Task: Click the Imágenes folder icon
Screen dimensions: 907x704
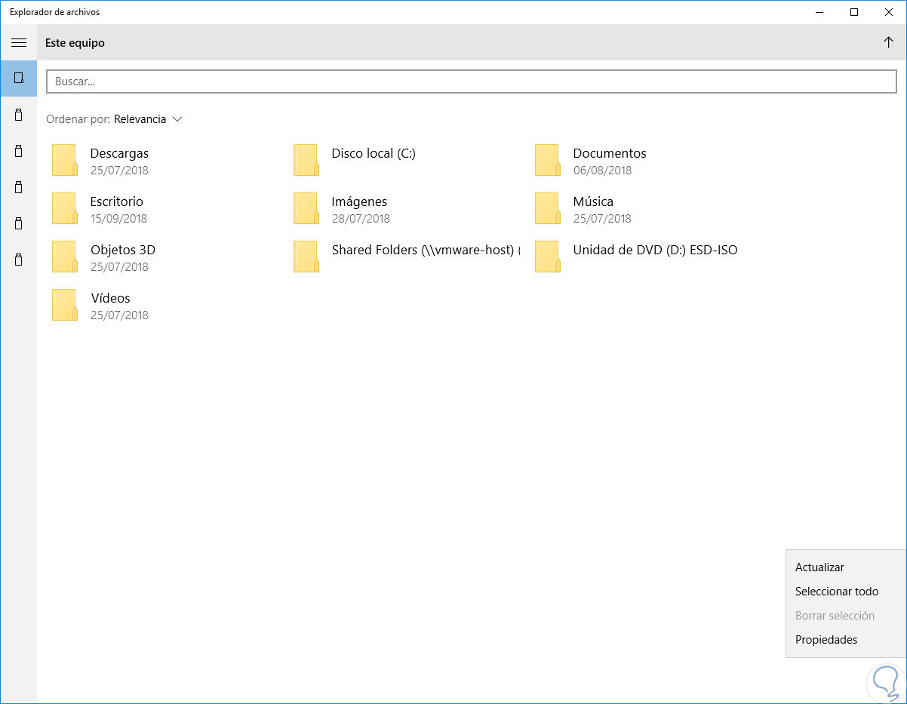Action: tap(306, 208)
